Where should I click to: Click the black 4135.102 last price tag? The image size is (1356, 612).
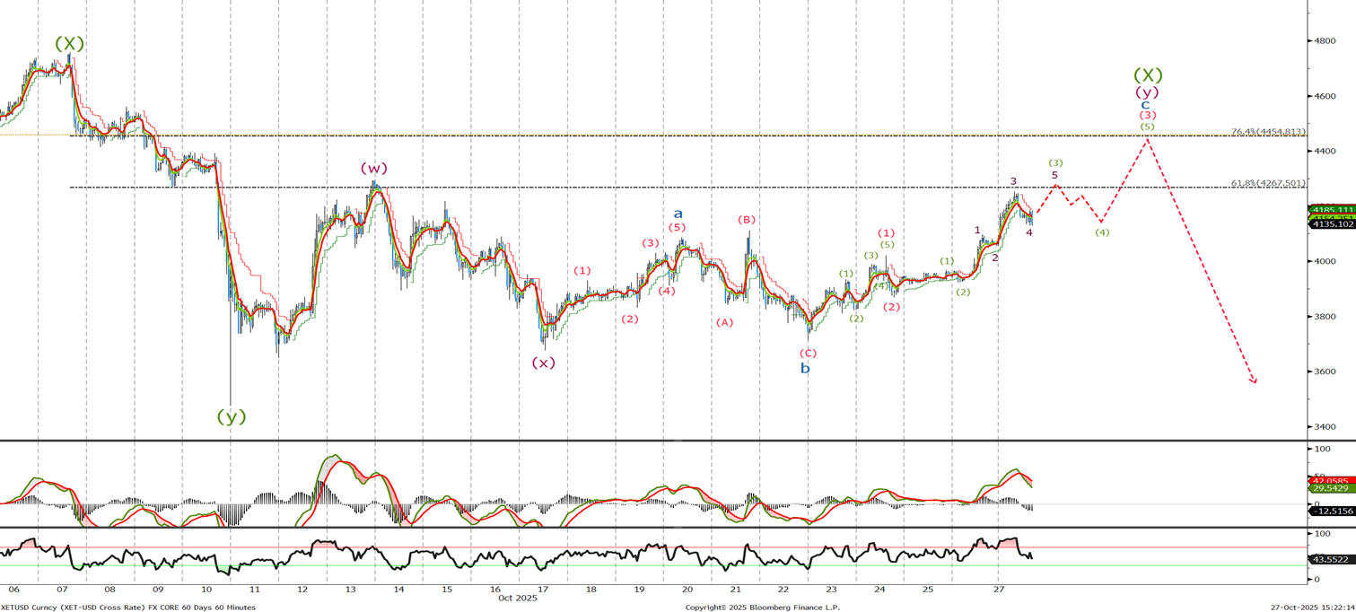(1333, 224)
